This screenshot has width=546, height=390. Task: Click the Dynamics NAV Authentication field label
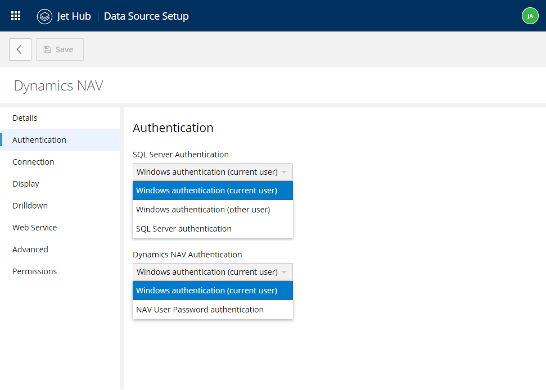pos(187,255)
